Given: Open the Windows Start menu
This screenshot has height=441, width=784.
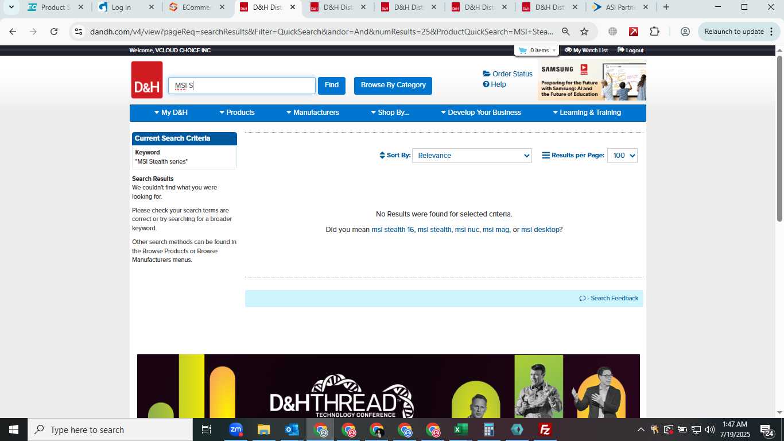Looking at the screenshot, I should tap(14, 430).
